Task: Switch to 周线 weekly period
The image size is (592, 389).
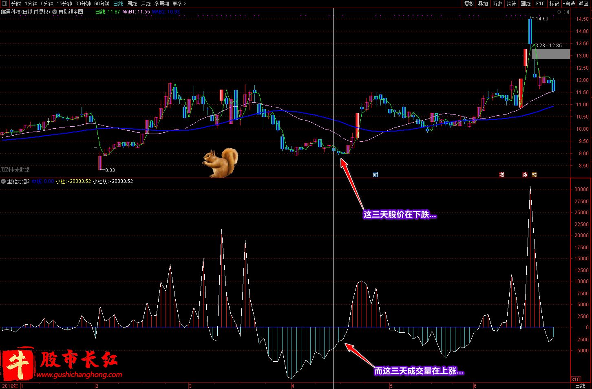Action: (x=132, y=4)
